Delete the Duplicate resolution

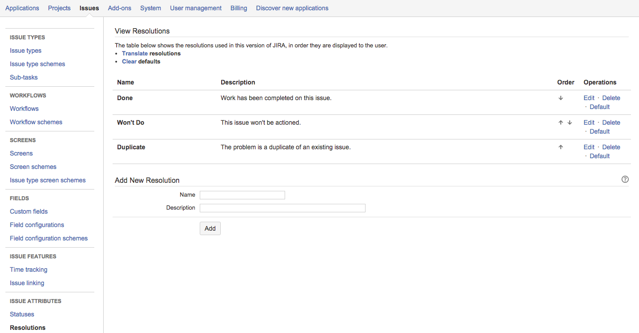tap(611, 147)
